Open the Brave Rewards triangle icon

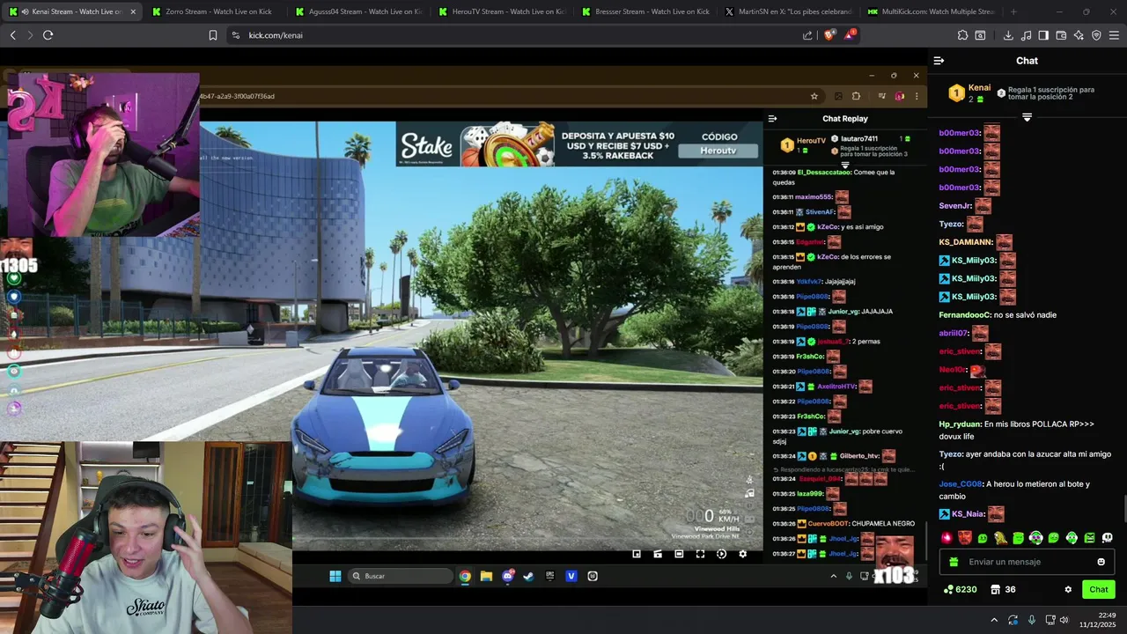[850, 35]
